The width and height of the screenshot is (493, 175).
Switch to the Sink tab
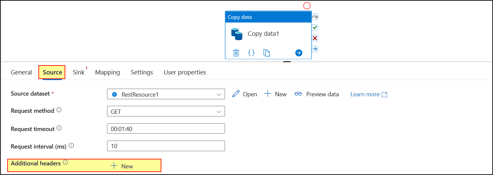(x=79, y=72)
